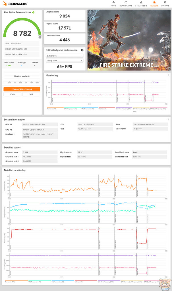Click Intel(R) UHD Graphics 630 under the gauge
Screen dimensions: 172x291
22,49
